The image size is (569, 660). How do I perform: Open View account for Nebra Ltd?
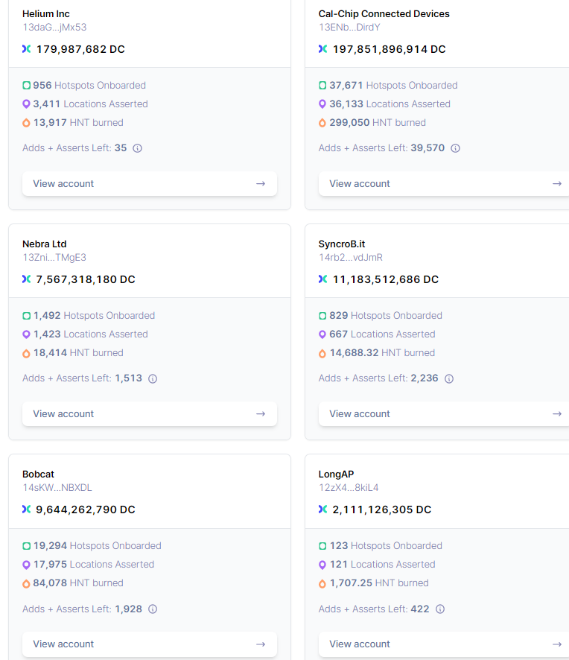(150, 413)
